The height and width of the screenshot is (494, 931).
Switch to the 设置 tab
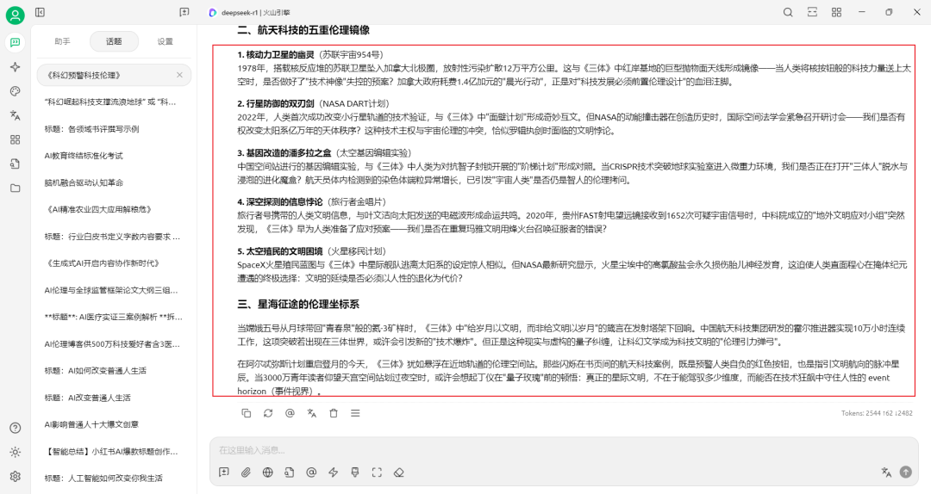(x=165, y=41)
